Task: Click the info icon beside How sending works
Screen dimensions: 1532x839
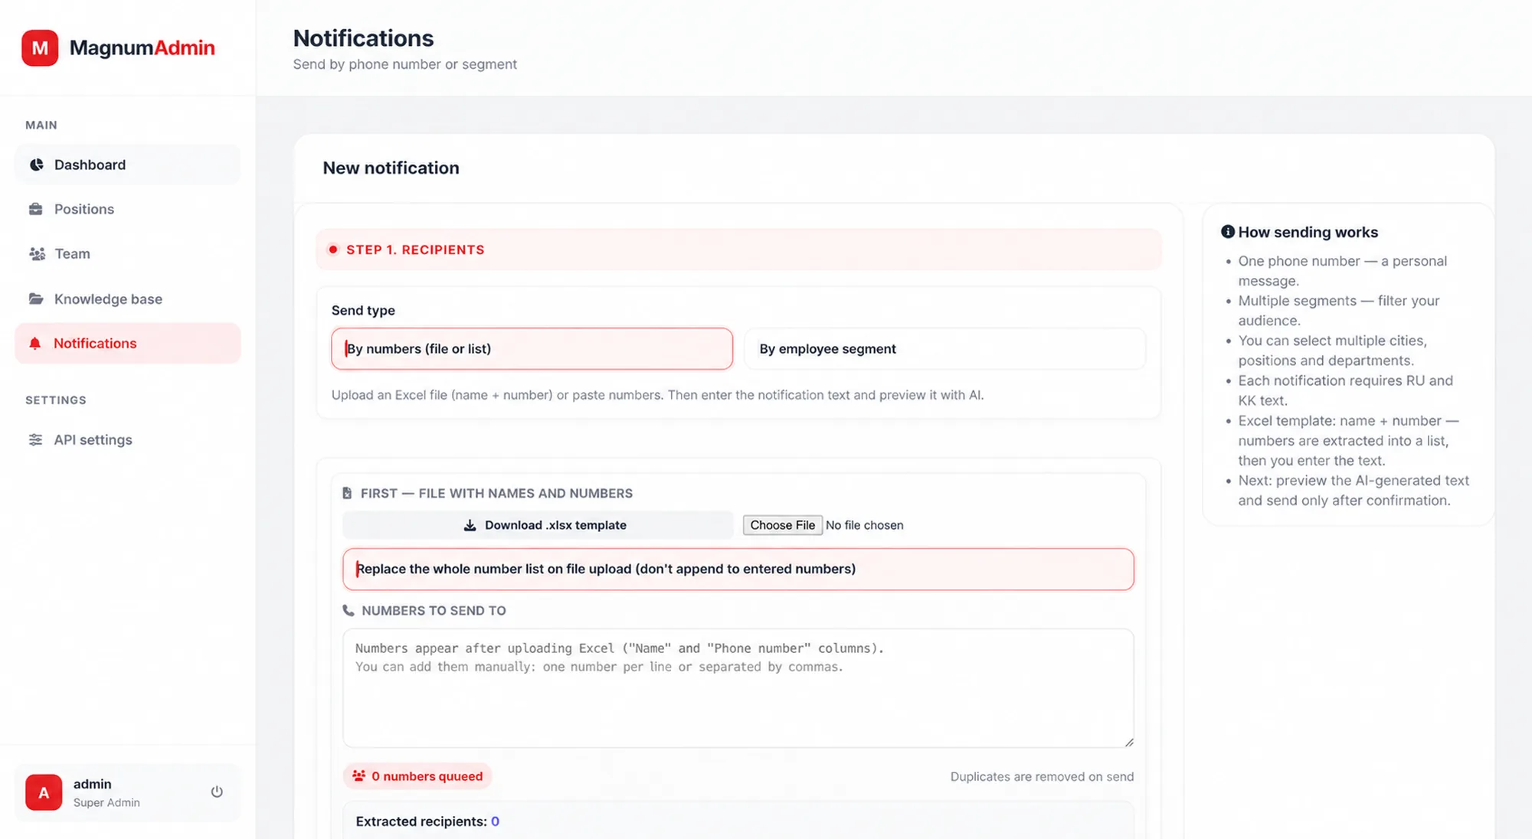Action: pyautogui.click(x=1228, y=231)
